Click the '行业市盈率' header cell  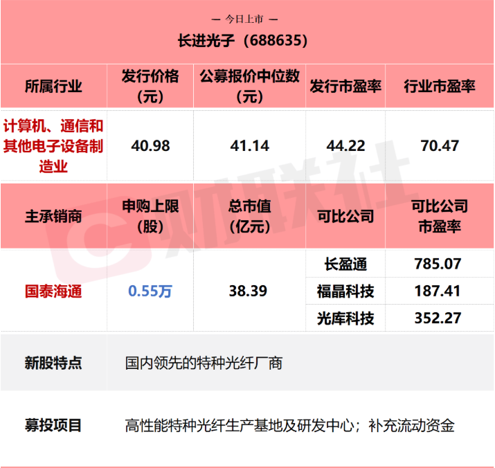click(x=440, y=87)
